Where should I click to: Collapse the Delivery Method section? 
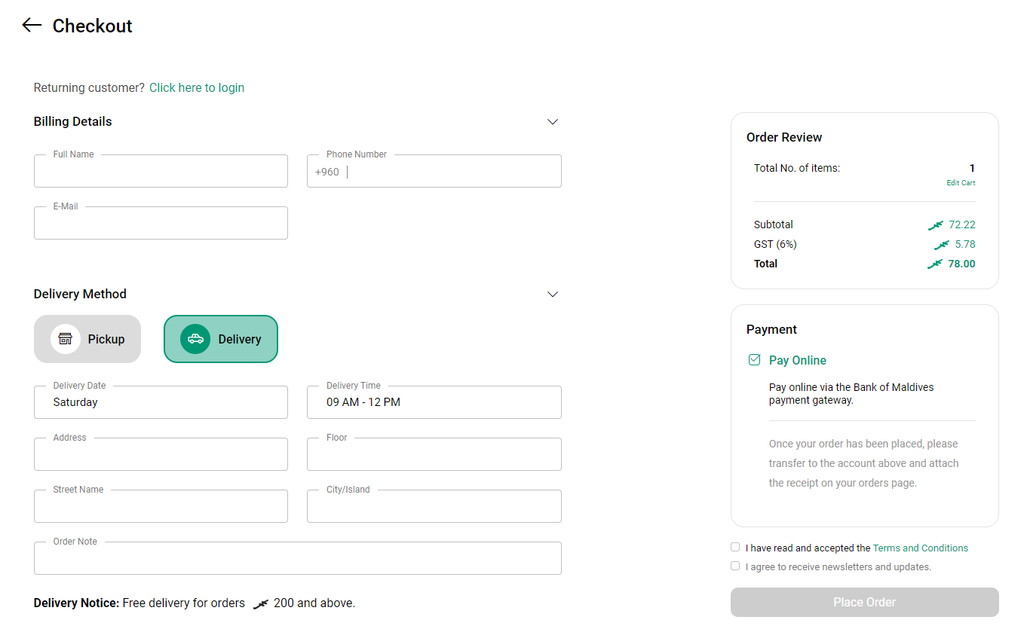[x=553, y=294]
